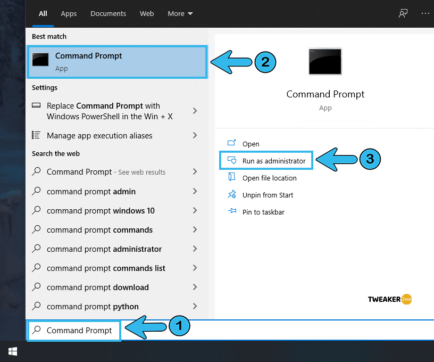Open Replace Command Prompt with PowerShell setting

118,111
